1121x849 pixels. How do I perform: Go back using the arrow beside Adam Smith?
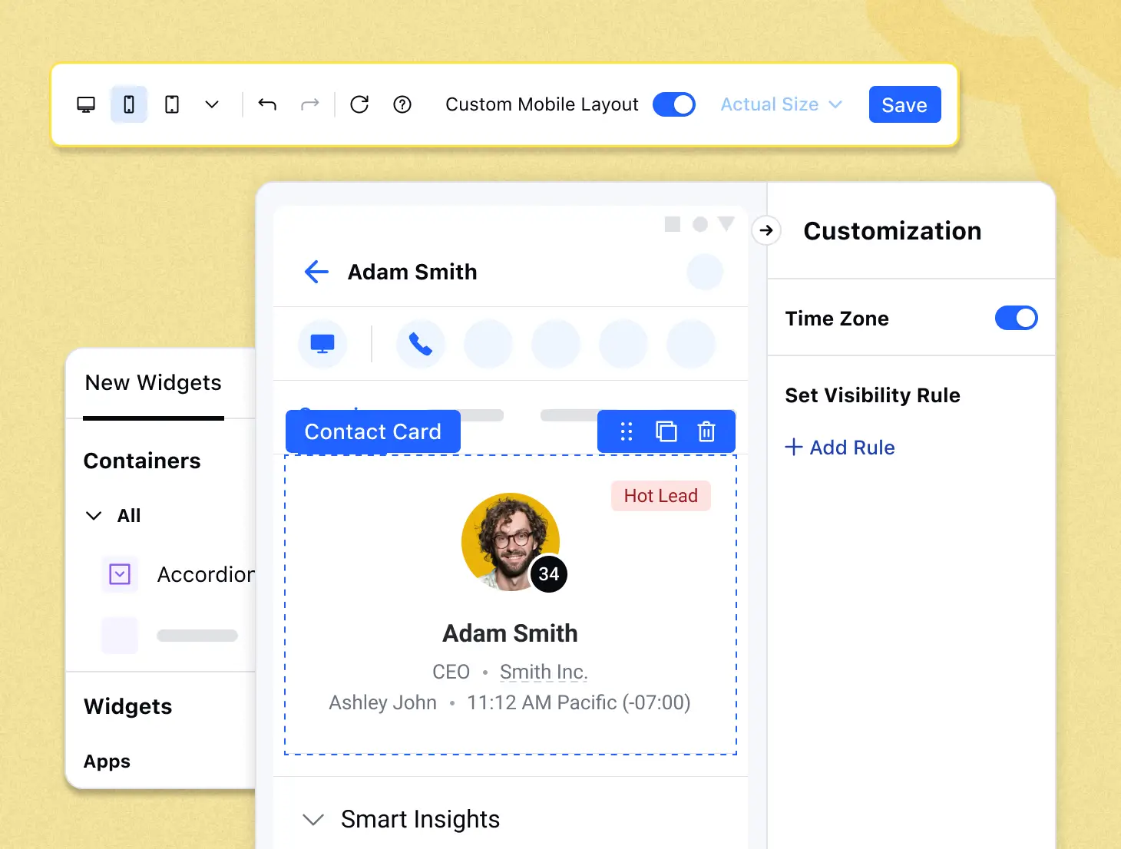[316, 272]
